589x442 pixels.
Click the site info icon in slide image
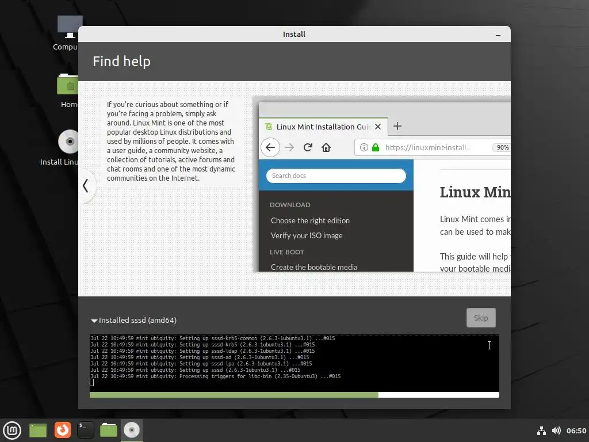coord(364,147)
